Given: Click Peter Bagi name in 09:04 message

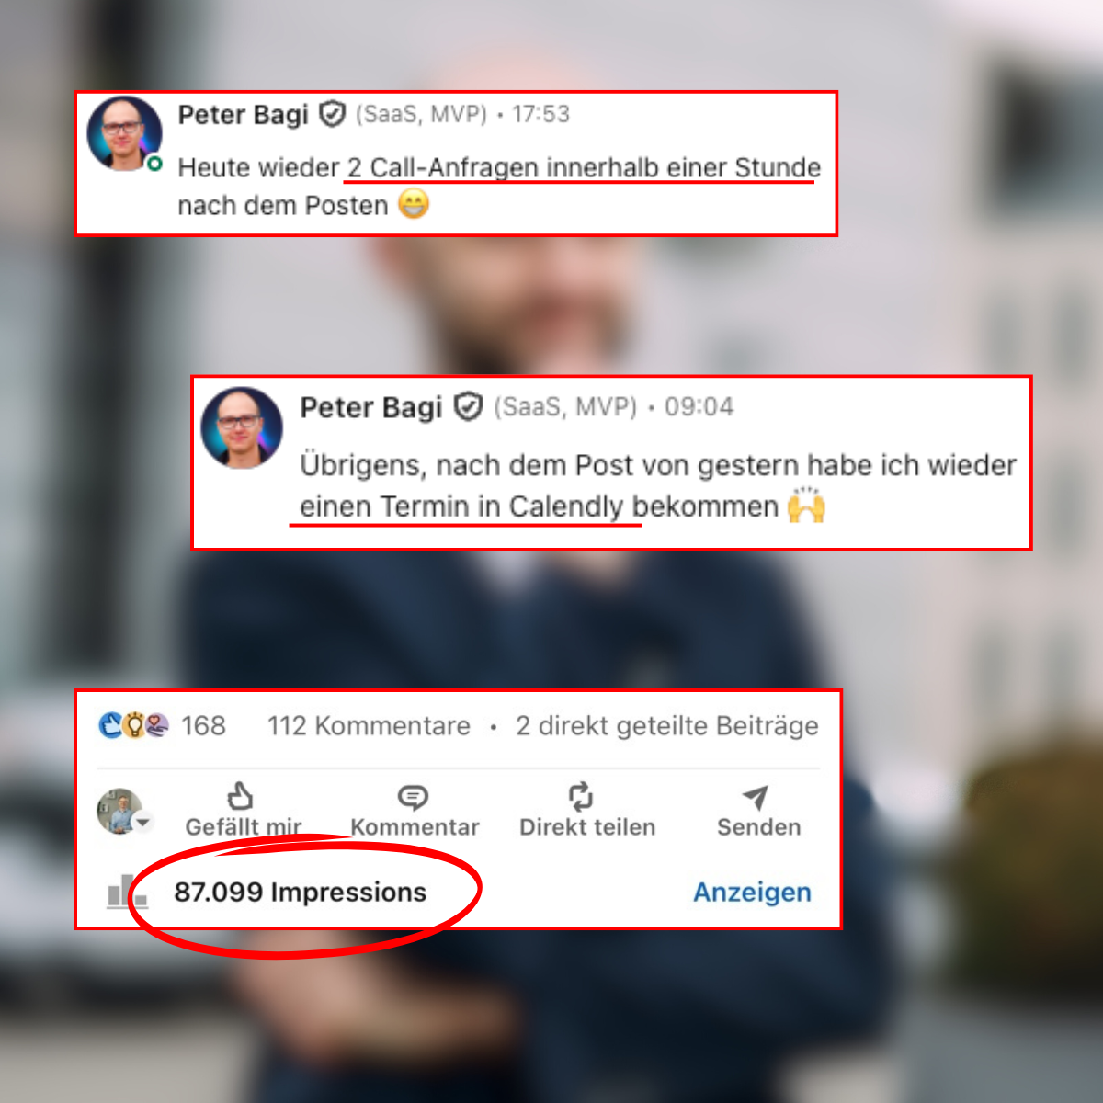Looking at the screenshot, I should 371,407.
